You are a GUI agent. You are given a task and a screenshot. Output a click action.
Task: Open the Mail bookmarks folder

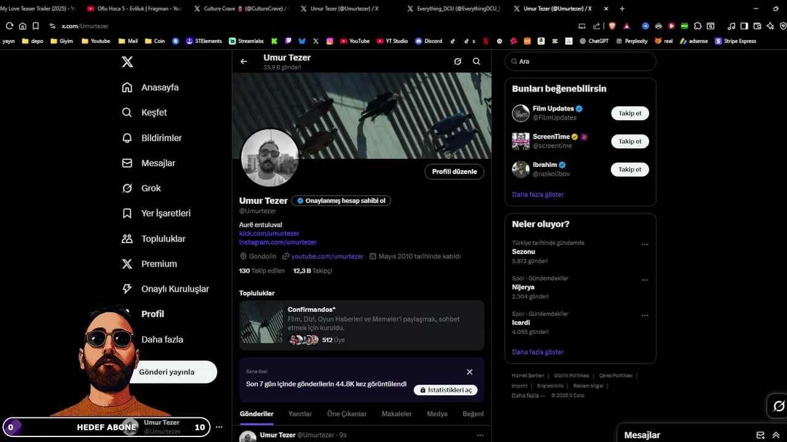[128, 41]
